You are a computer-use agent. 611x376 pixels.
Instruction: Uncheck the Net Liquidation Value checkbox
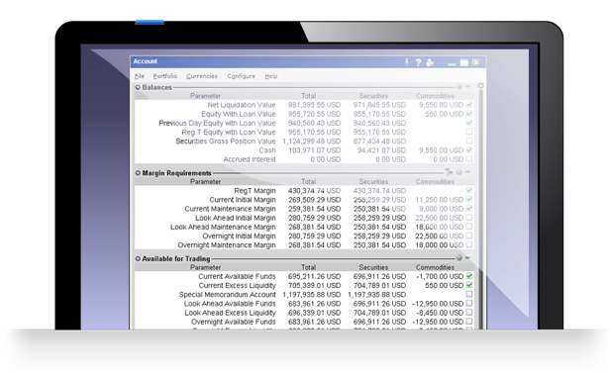pos(469,105)
